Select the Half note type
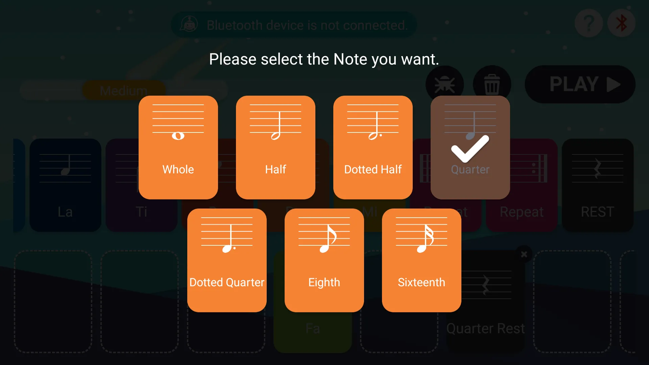The height and width of the screenshot is (365, 649). coord(275,147)
